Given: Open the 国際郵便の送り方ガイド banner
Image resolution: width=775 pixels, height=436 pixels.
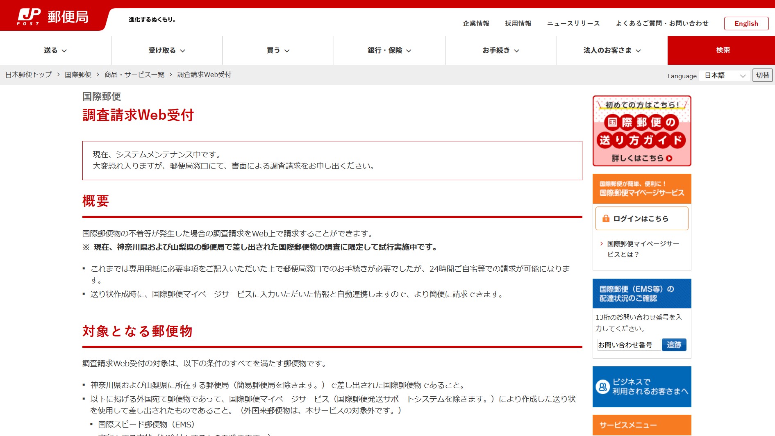Looking at the screenshot, I should (642, 131).
